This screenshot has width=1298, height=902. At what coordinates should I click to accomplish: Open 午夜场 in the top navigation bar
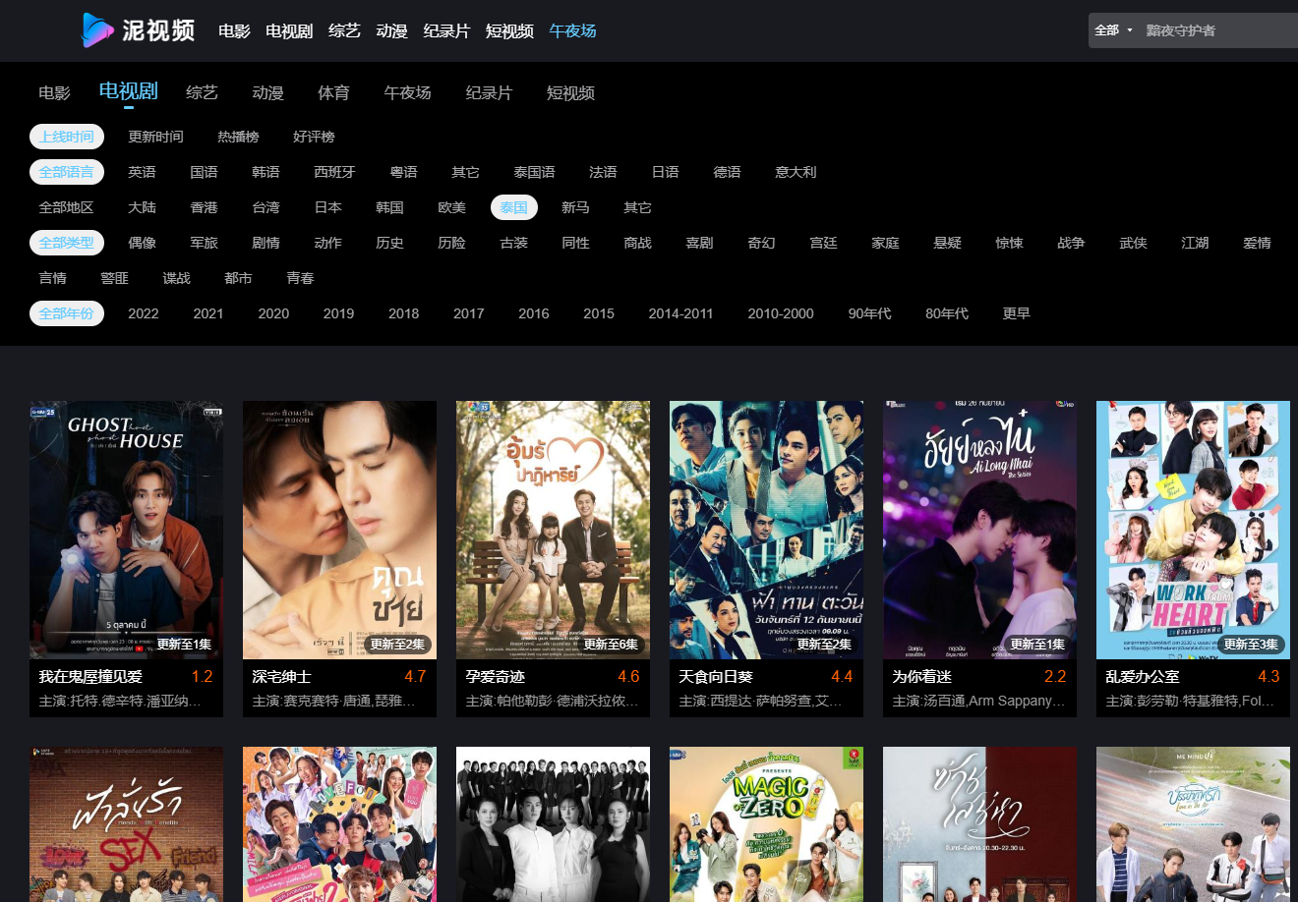click(x=572, y=30)
